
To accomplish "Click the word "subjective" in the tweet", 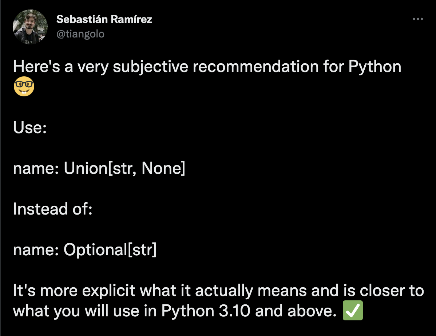I will 150,67.
